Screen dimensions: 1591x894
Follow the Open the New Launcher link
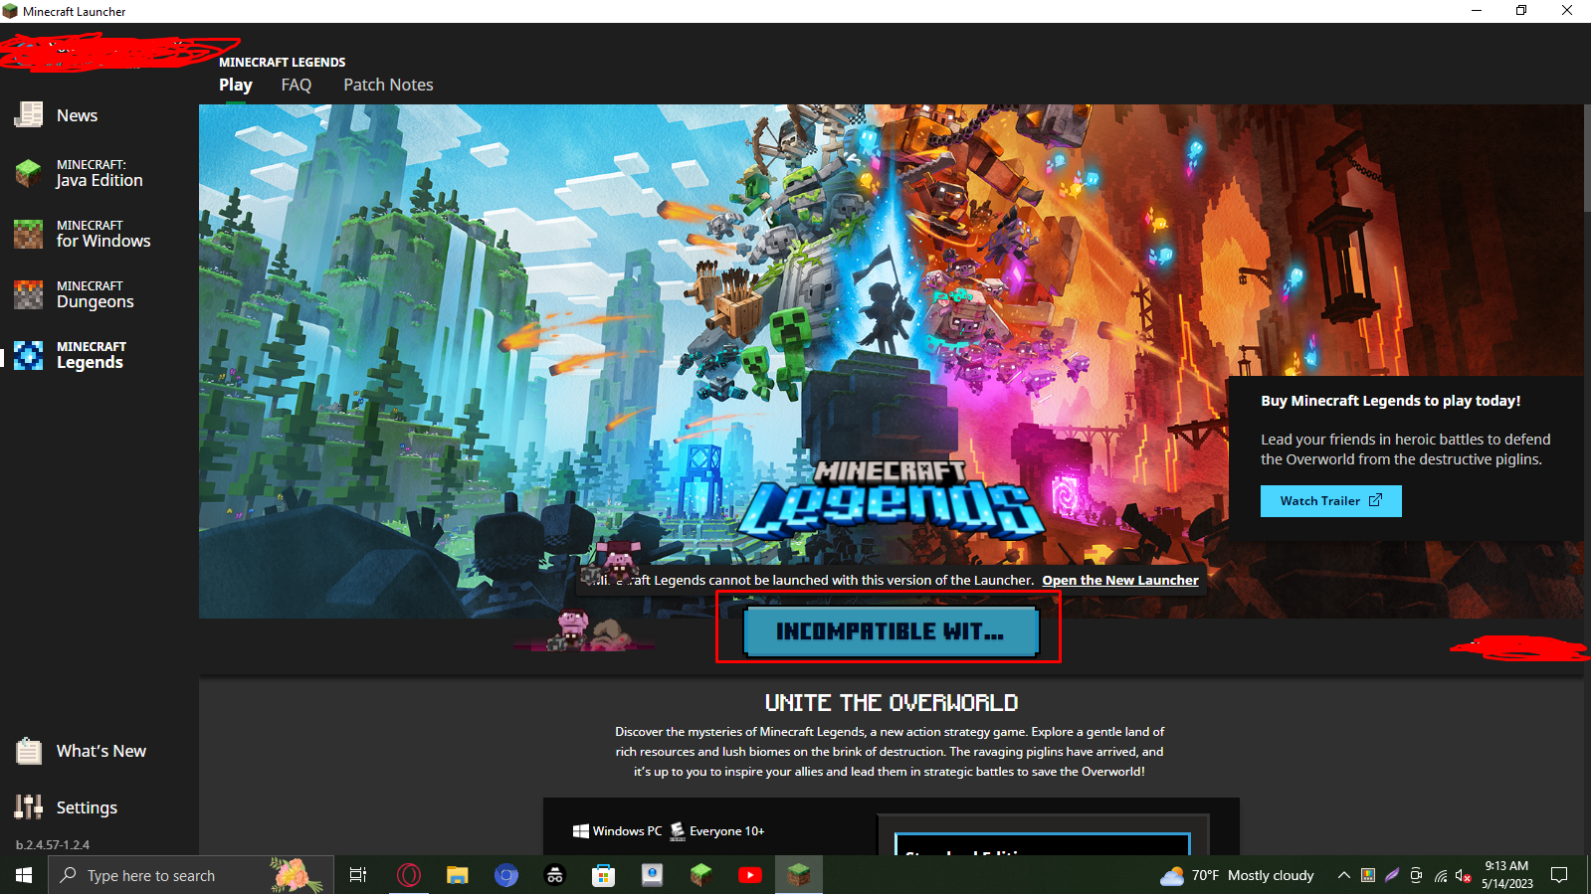(x=1119, y=581)
